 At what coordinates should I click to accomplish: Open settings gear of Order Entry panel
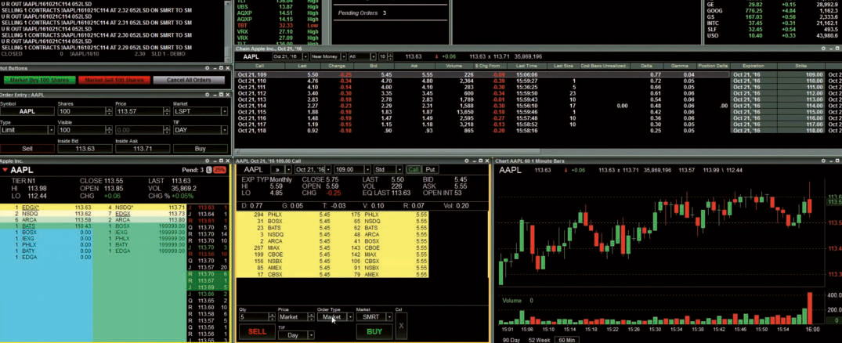[207, 95]
